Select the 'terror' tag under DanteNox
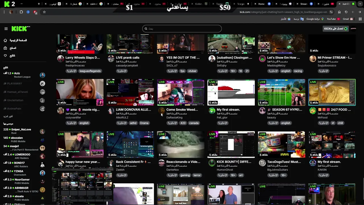The image size is (364, 205). 197,175
